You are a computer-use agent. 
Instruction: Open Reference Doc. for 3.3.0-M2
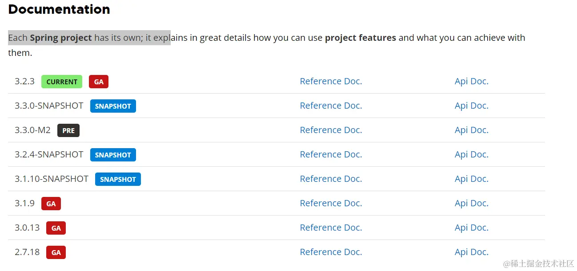tap(331, 130)
